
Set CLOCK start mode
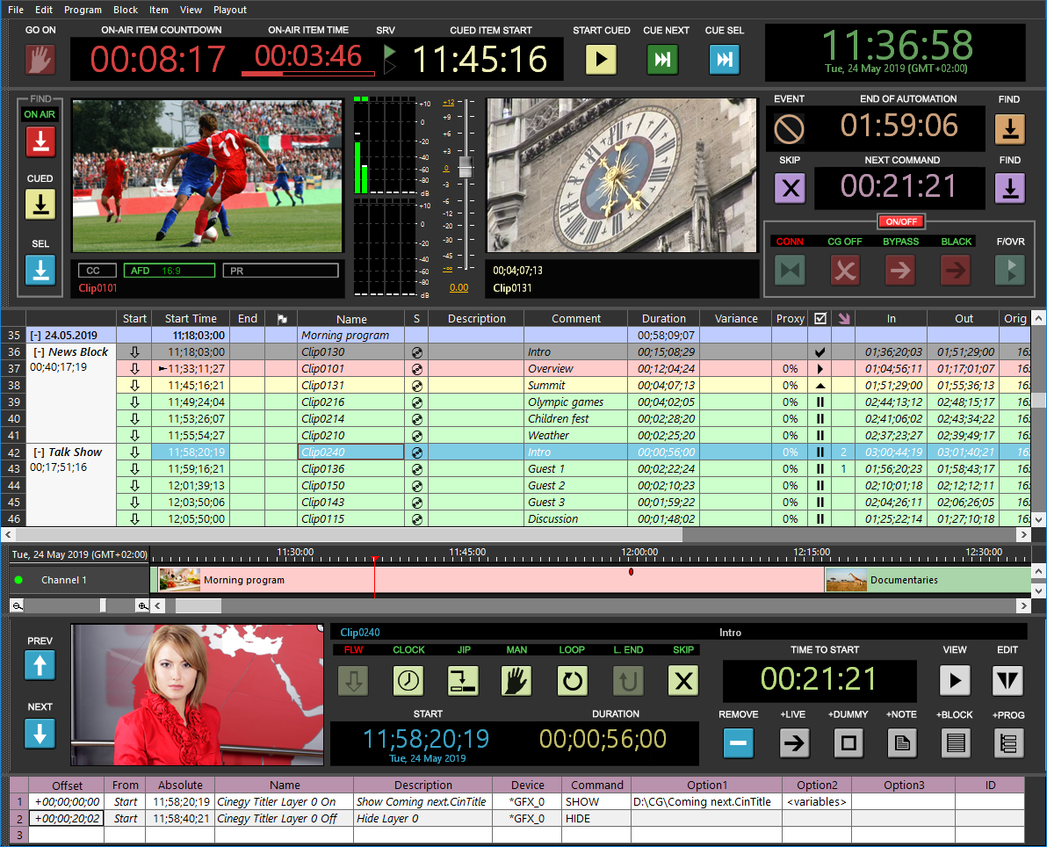pos(408,681)
